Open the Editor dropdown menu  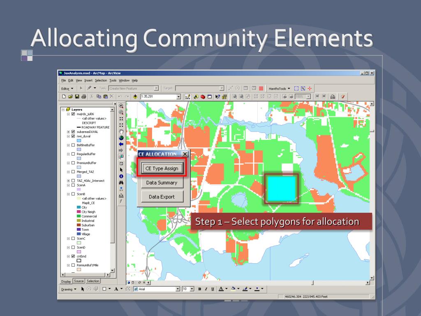[67, 88]
